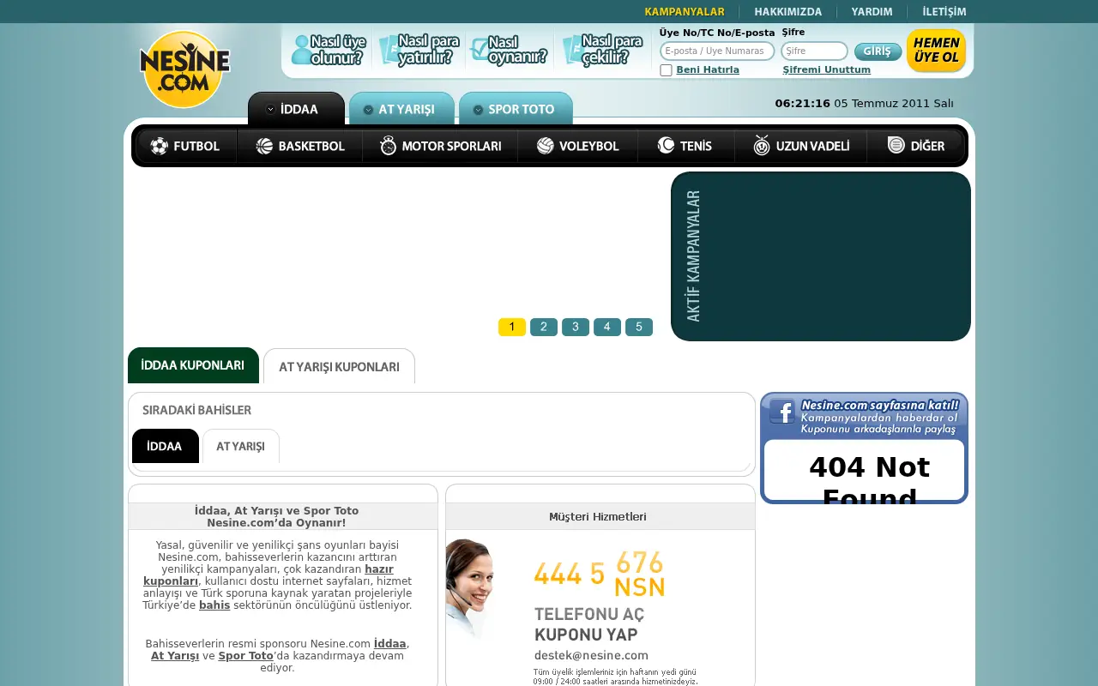Open the Nasıl para yatırılır icon
1098x686 pixels.
point(389,50)
